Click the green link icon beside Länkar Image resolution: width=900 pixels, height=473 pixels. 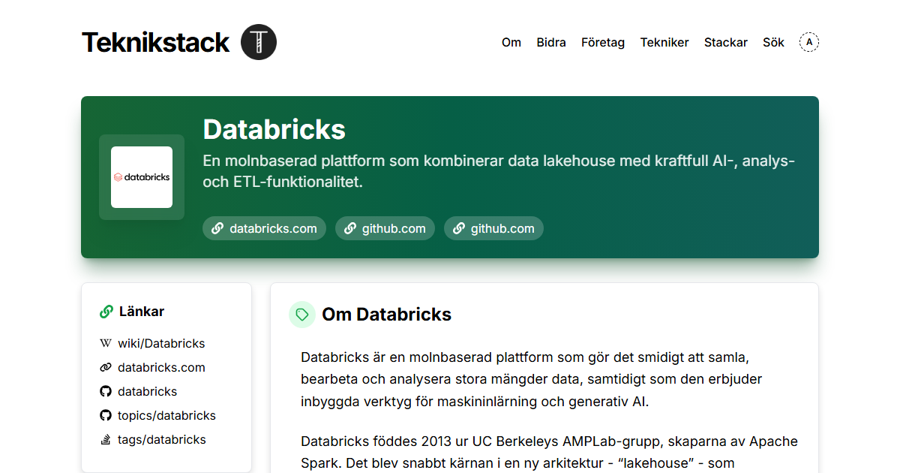point(106,312)
